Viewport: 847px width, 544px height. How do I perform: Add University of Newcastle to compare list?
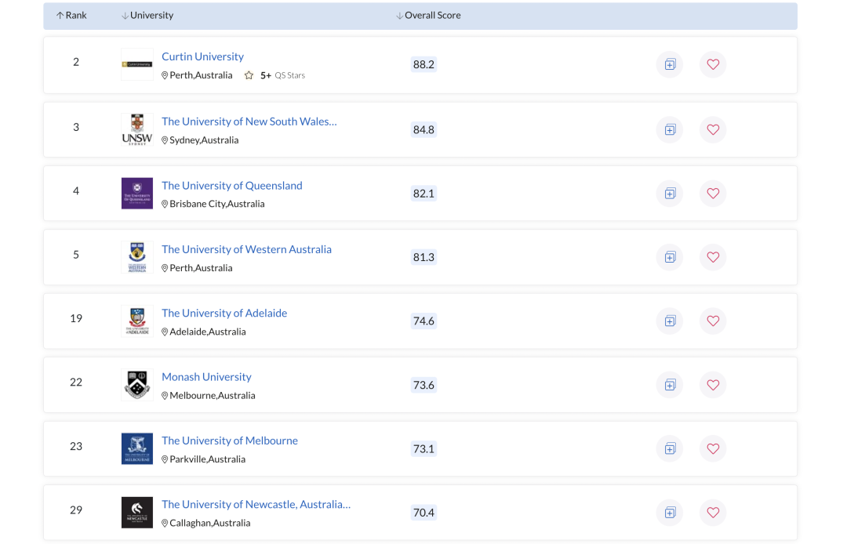[x=670, y=512]
